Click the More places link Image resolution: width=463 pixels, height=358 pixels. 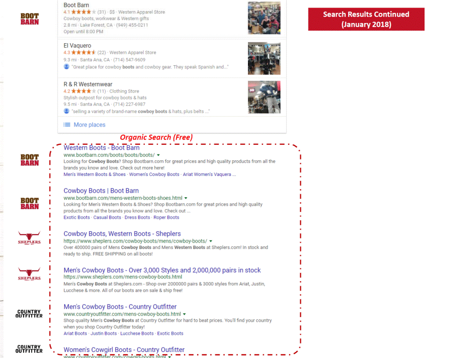(x=90, y=125)
